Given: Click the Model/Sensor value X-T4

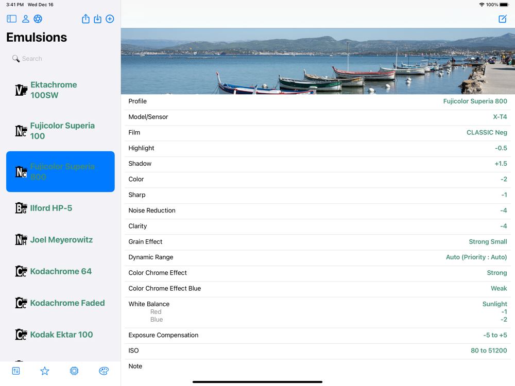Looking at the screenshot, I should click(x=500, y=117).
